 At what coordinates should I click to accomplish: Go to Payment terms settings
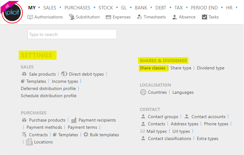tap(82, 127)
